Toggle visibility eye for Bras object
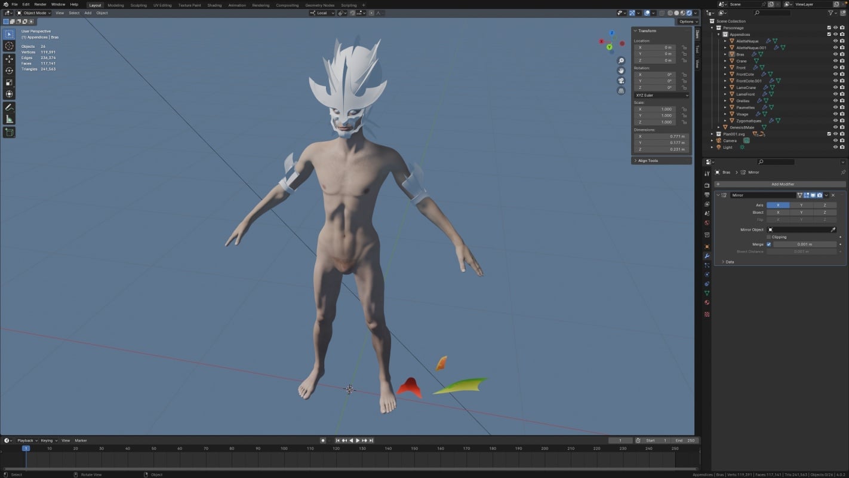849x478 pixels. pyautogui.click(x=835, y=54)
